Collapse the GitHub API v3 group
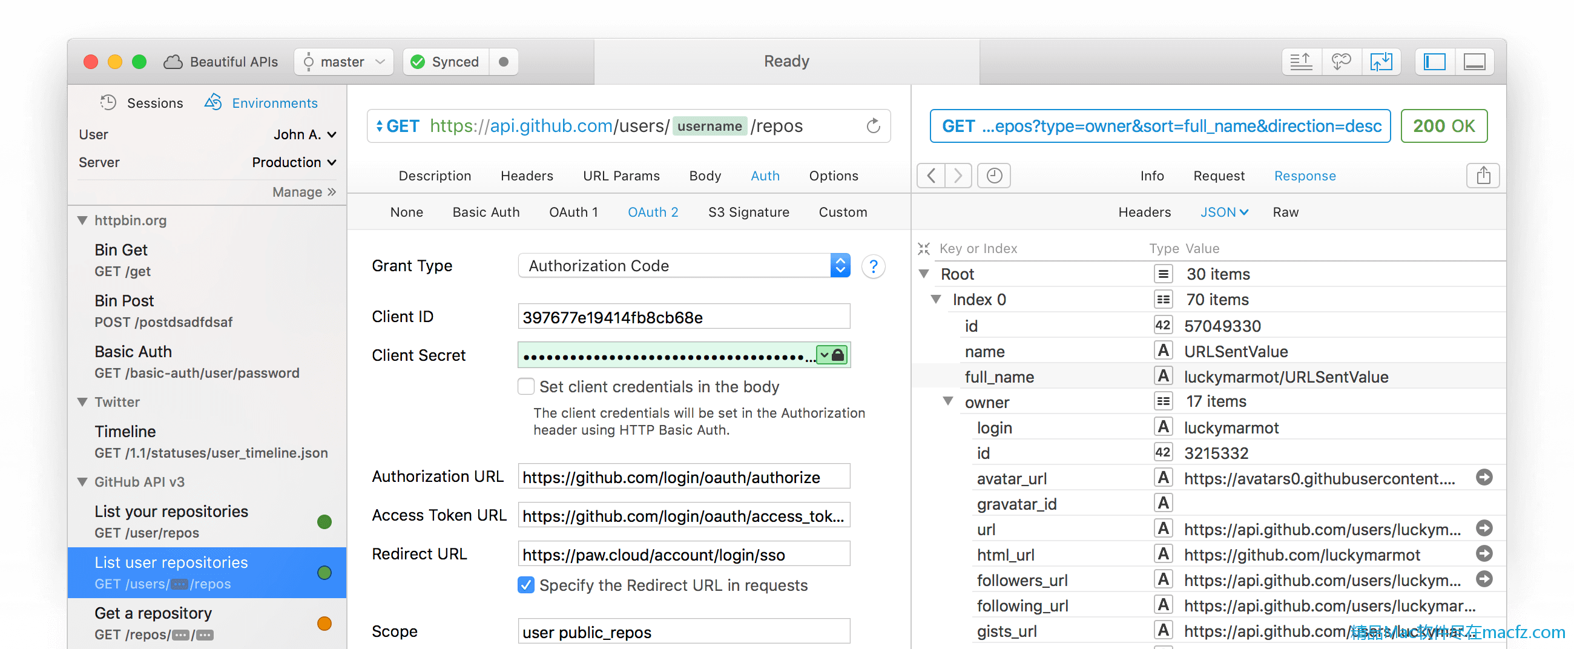The height and width of the screenshot is (649, 1574). click(x=82, y=482)
